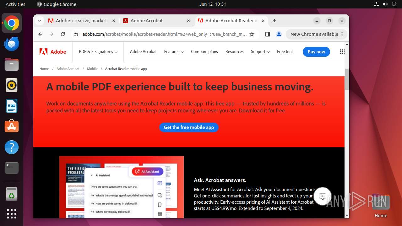Open the Free trial link

click(x=285, y=52)
